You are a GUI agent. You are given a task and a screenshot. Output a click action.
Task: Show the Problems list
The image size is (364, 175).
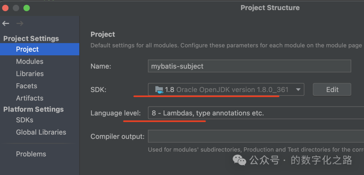31,154
